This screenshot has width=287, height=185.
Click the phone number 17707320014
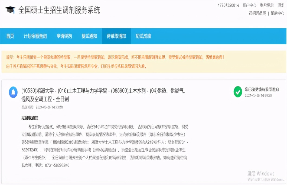(229, 5)
